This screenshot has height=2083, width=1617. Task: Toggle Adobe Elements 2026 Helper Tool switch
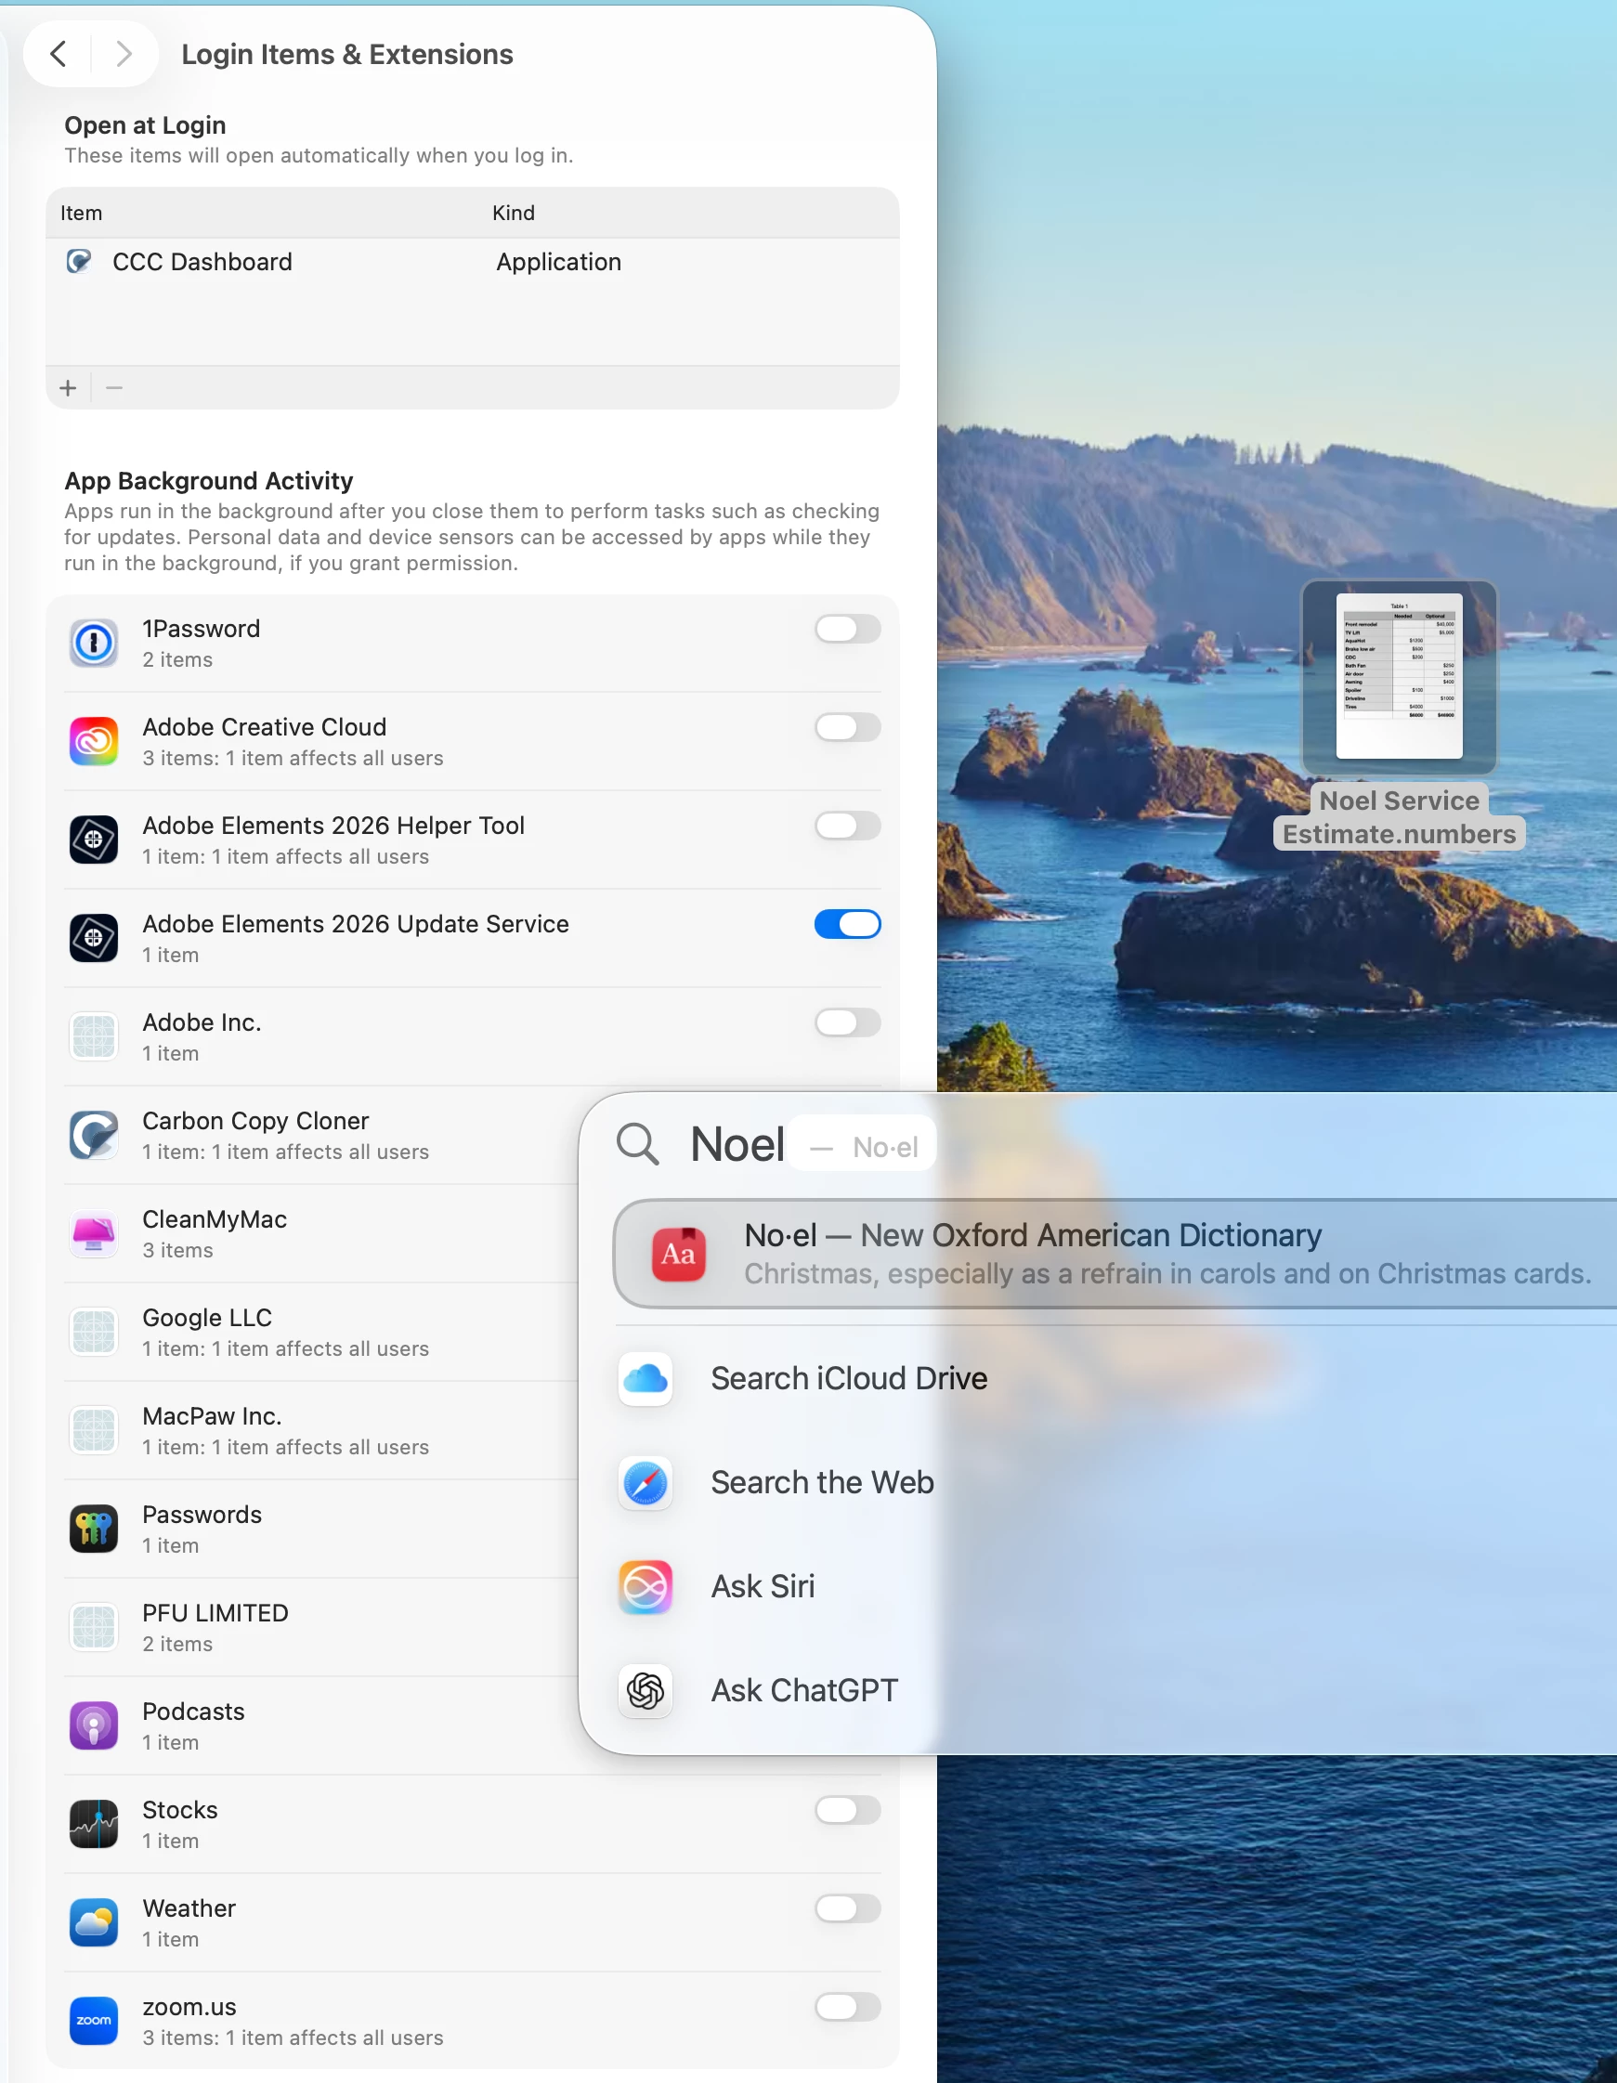pos(847,825)
